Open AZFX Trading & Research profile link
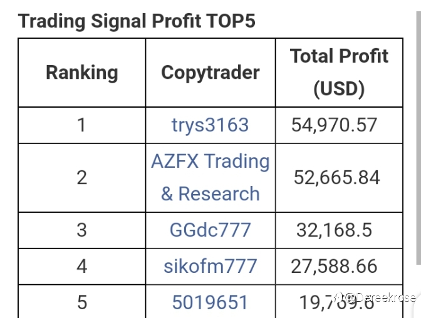421x318 pixels. tap(210, 178)
